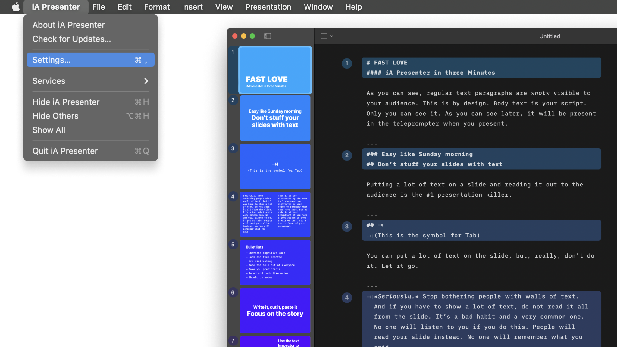Click '(This is the symbol for Tab)' line
Screen dimensions: 617x347
(427, 236)
